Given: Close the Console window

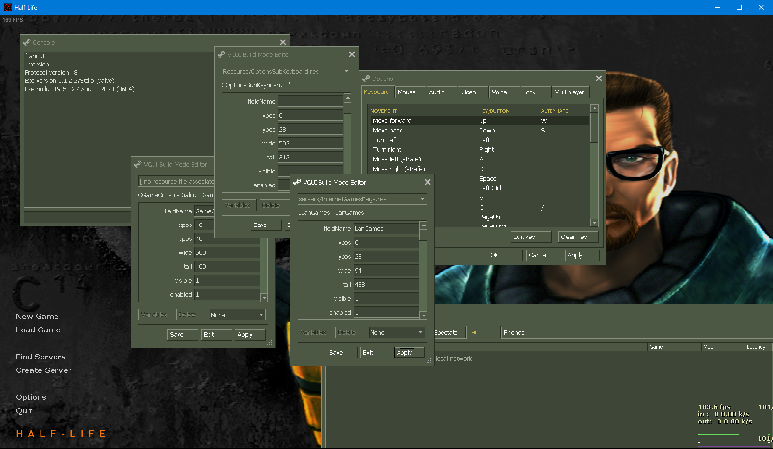Looking at the screenshot, I should [283, 42].
